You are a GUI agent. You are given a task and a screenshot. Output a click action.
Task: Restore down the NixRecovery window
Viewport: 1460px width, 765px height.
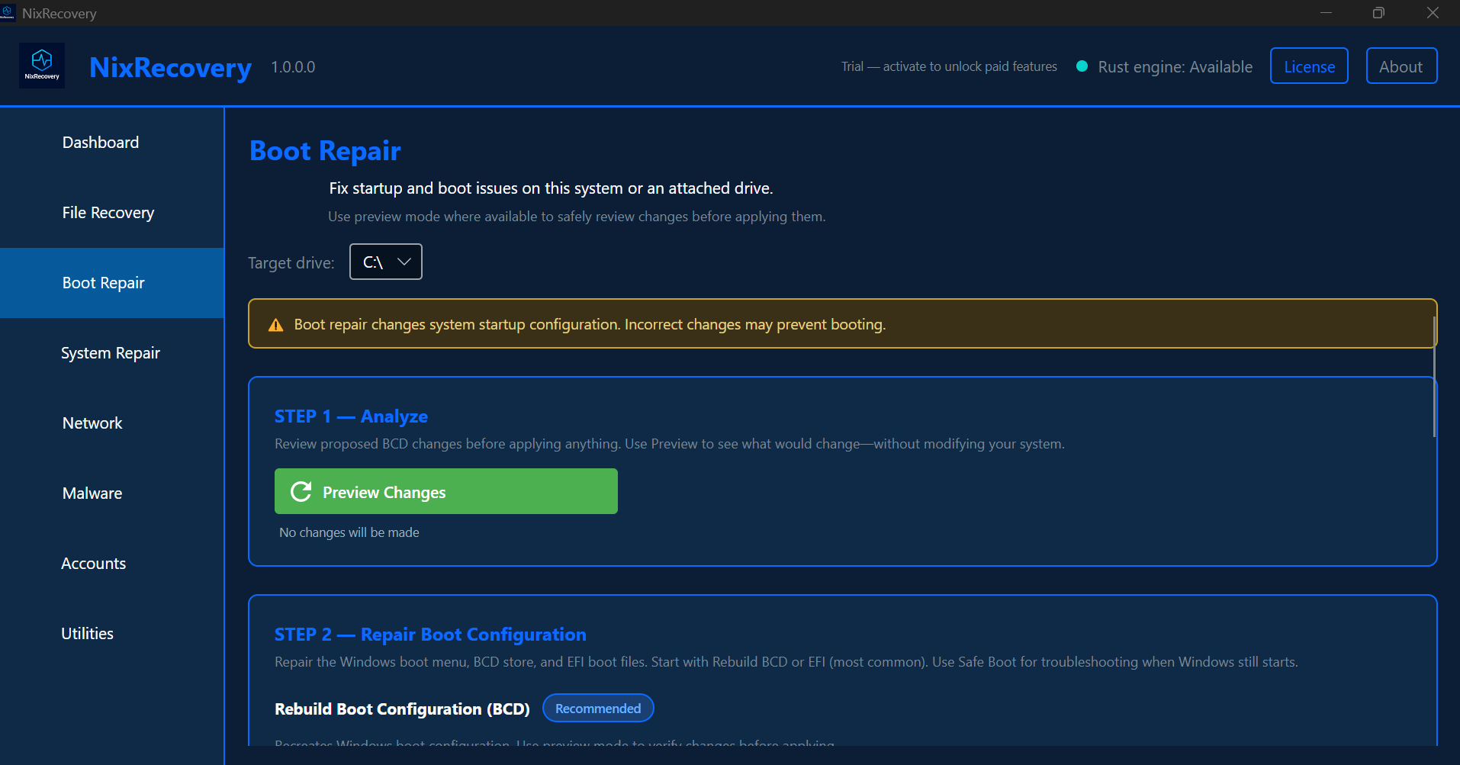[x=1378, y=13]
